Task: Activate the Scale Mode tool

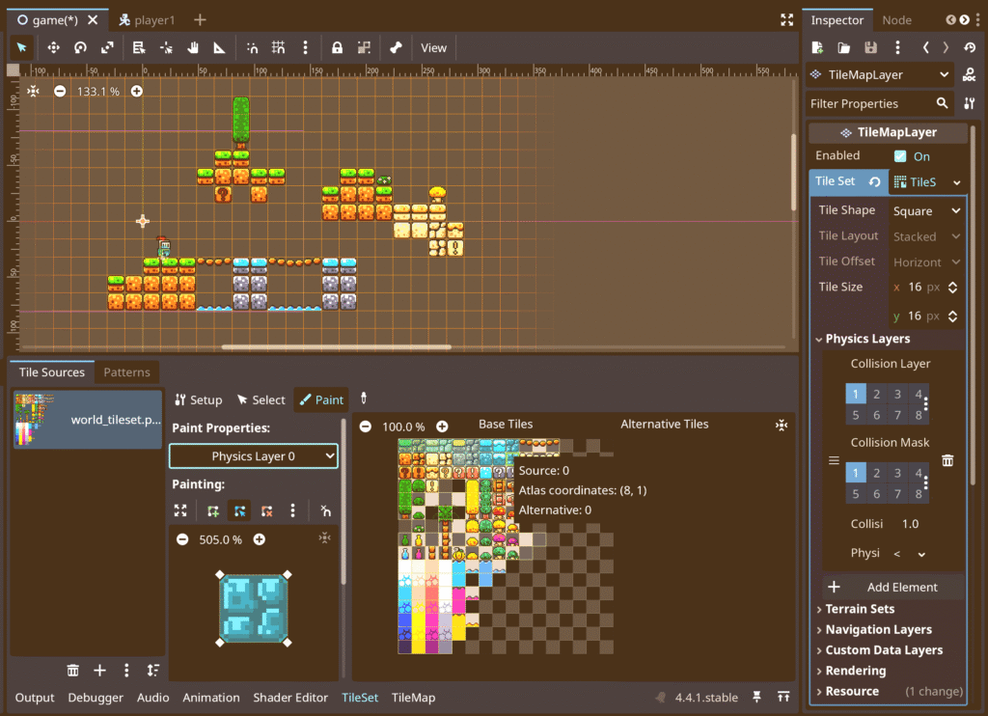Action: (107, 48)
